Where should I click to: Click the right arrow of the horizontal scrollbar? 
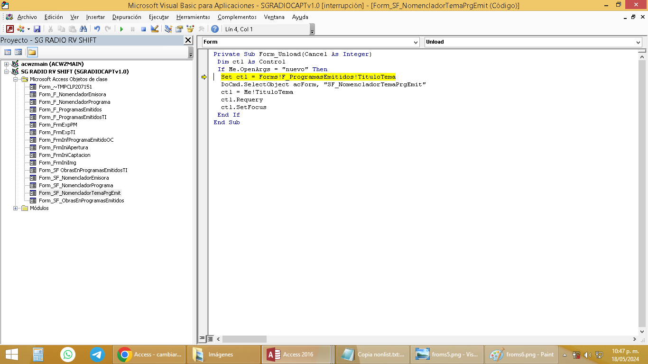tap(635, 339)
